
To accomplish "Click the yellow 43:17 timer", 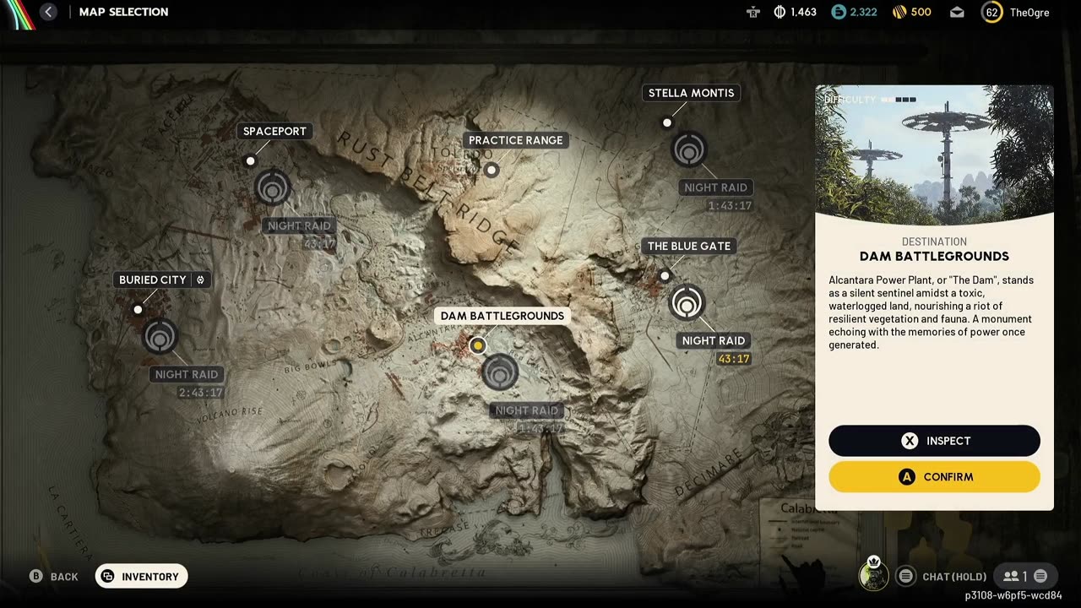I will click(x=733, y=359).
